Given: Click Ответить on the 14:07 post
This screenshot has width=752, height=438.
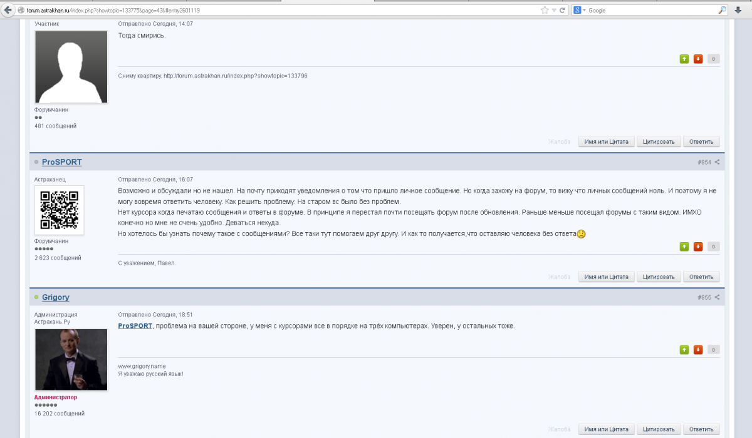Looking at the screenshot, I should pyautogui.click(x=701, y=141).
